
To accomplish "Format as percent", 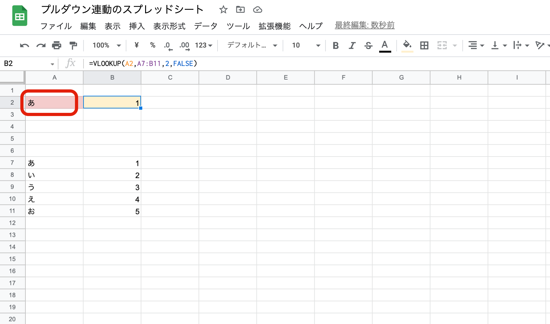I will point(153,45).
